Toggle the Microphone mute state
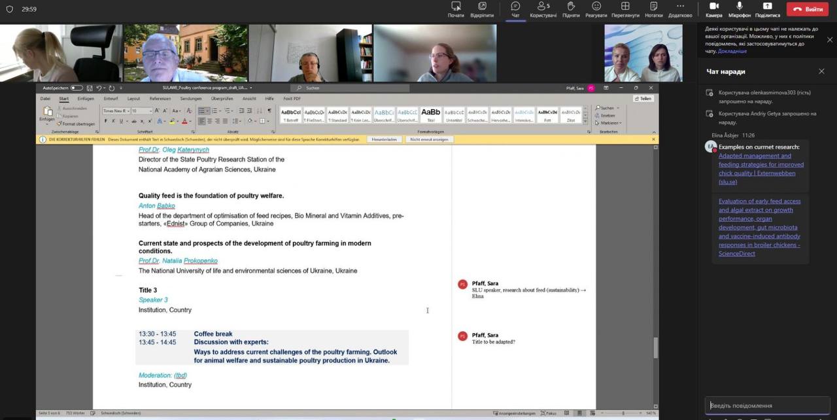Image resolution: width=837 pixels, height=420 pixels. tap(740, 9)
